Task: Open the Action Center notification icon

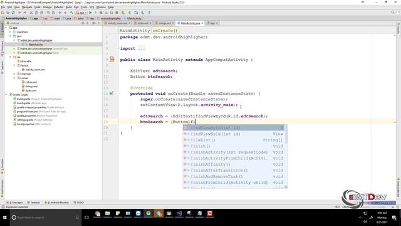Action: [394, 218]
